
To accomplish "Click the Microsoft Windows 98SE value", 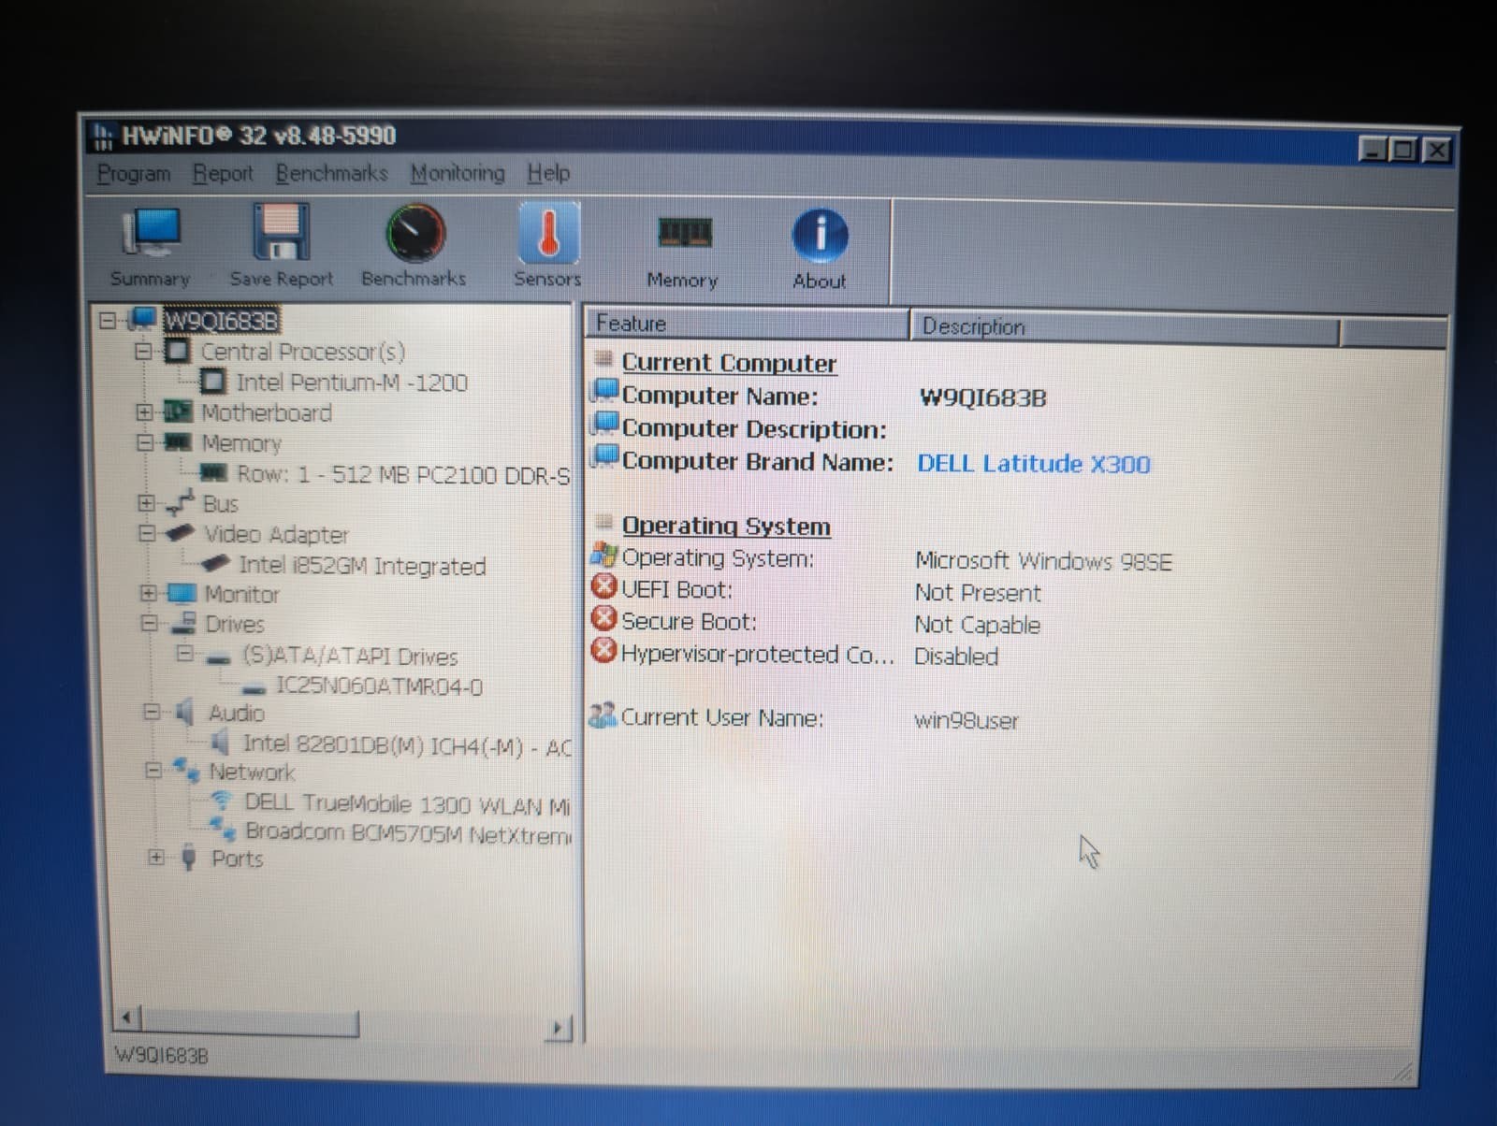I will 1043,561.
